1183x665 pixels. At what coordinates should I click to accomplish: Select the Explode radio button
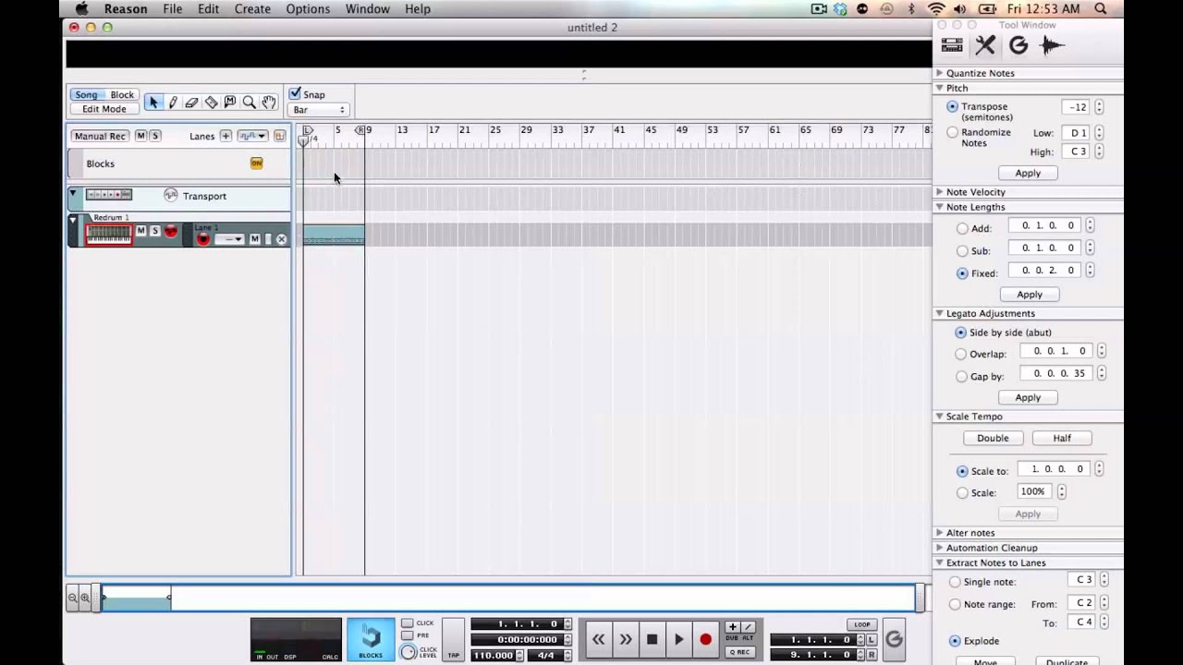click(955, 641)
